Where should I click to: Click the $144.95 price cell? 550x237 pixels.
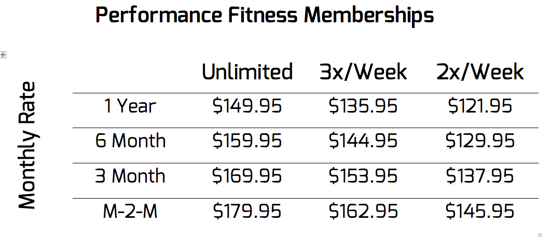click(363, 141)
